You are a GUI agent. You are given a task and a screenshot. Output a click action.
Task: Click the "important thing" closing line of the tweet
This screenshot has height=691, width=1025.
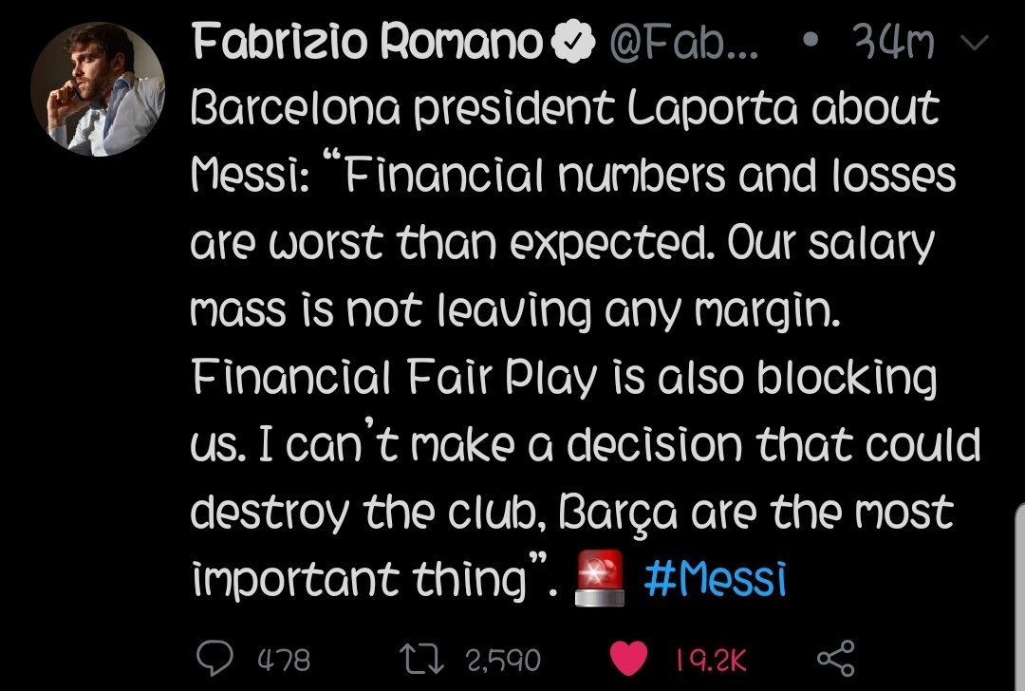click(x=361, y=579)
